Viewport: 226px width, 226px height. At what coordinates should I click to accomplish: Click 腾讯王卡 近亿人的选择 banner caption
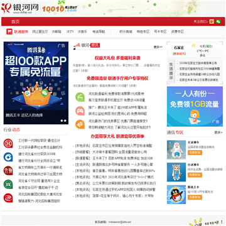[x=24, y=116]
